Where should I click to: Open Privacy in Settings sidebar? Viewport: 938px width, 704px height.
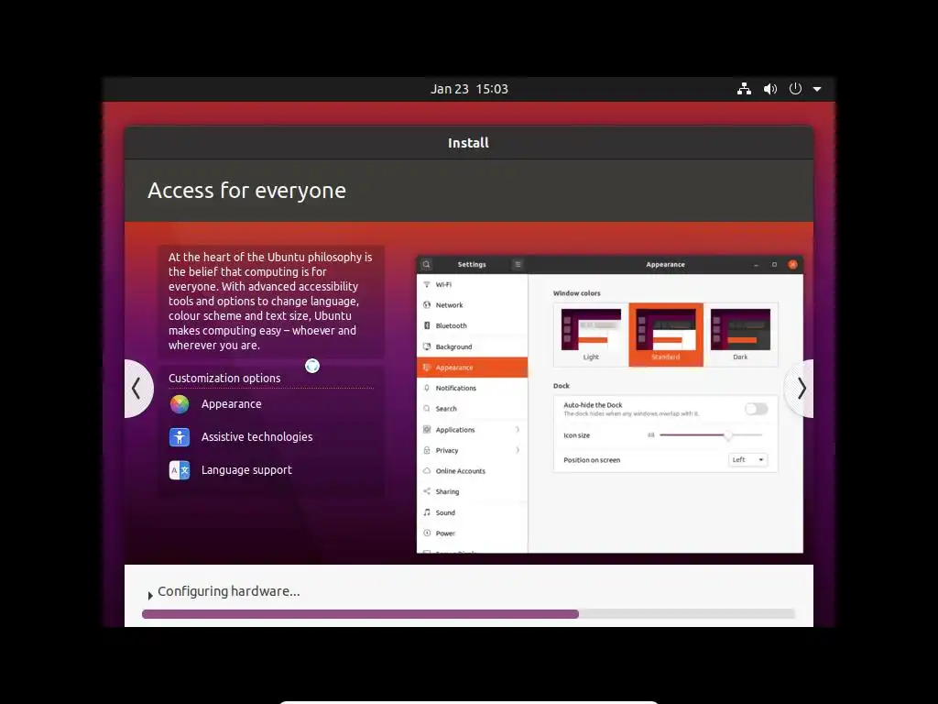[472, 450]
